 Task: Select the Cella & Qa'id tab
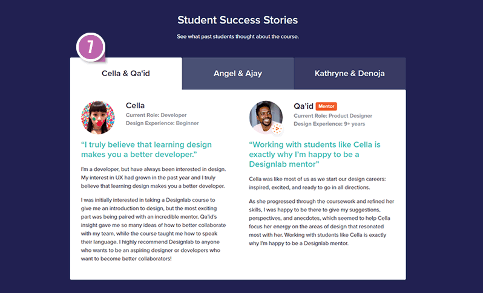(x=126, y=74)
